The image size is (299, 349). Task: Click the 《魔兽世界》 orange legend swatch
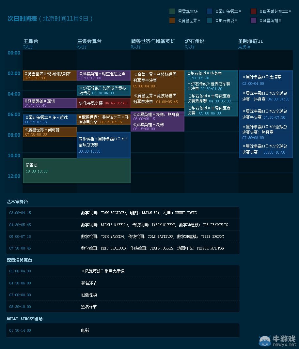pyautogui.click(x=172, y=21)
